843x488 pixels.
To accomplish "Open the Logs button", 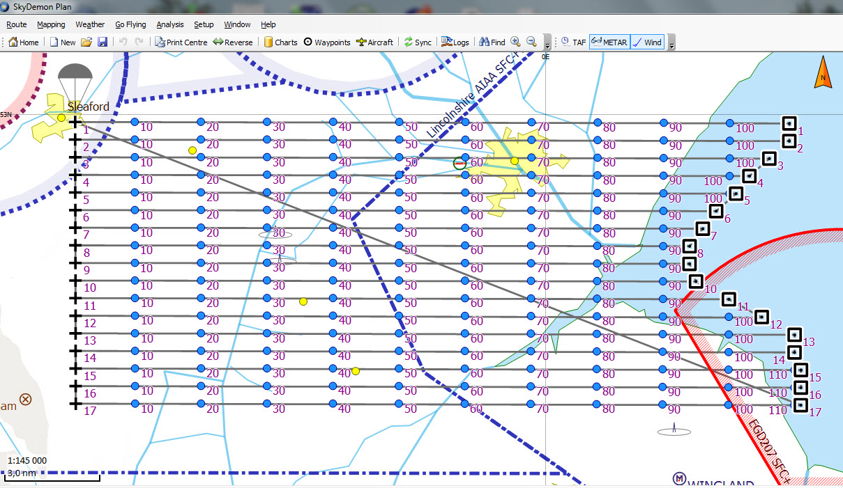I will click(x=455, y=42).
